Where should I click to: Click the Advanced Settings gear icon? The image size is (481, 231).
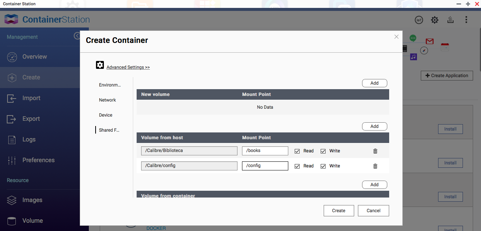pyautogui.click(x=100, y=65)
